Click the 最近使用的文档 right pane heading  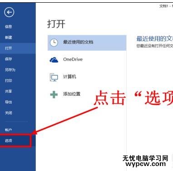[x=154, y=39]
